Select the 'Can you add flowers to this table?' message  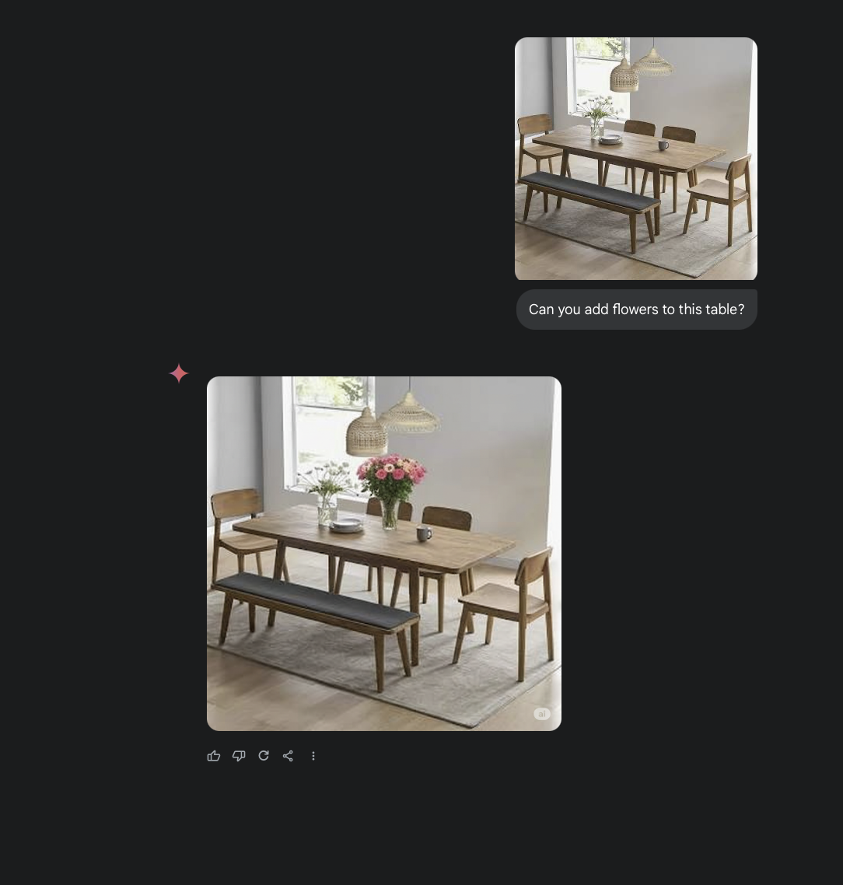click(636, 310)
